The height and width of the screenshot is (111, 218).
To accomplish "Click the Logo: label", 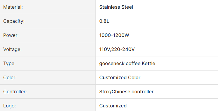I will point(9,106).
